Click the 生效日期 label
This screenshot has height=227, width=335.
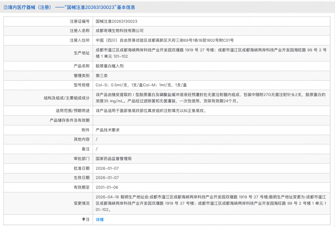(82, 178)
